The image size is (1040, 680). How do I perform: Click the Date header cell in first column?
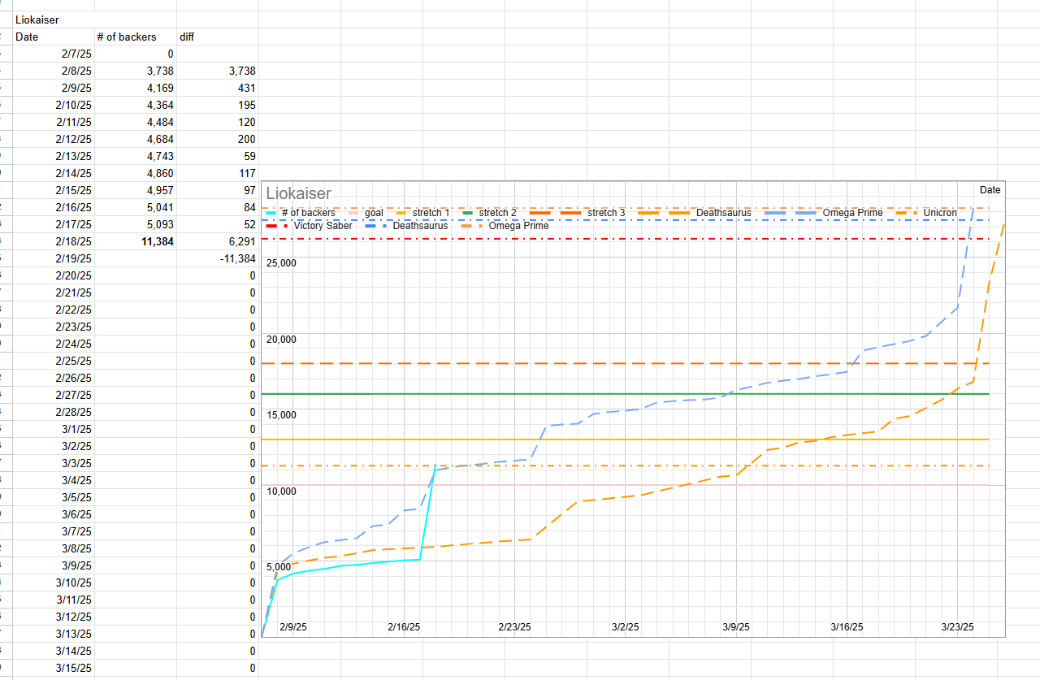coord(27,37)
